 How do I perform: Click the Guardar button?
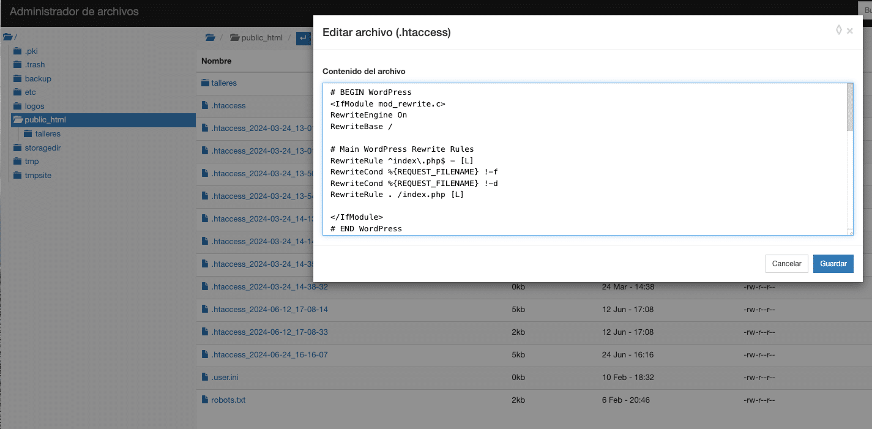point(833,264)
